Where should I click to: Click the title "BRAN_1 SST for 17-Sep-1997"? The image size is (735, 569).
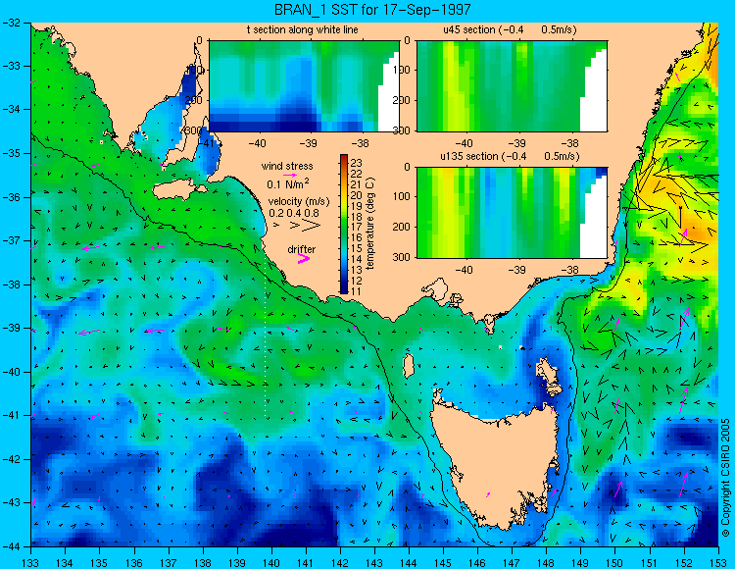click(372, 10)
